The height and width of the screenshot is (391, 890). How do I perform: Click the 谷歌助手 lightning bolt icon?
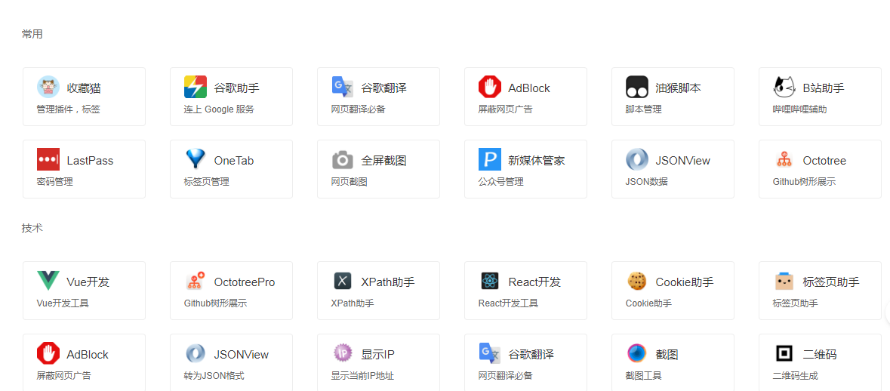(196, 87)
